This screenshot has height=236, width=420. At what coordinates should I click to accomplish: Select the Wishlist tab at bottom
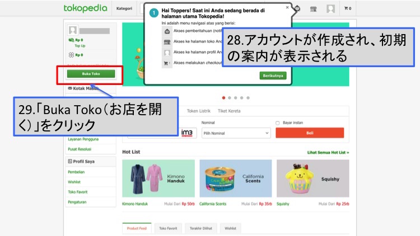coord(230,228)
